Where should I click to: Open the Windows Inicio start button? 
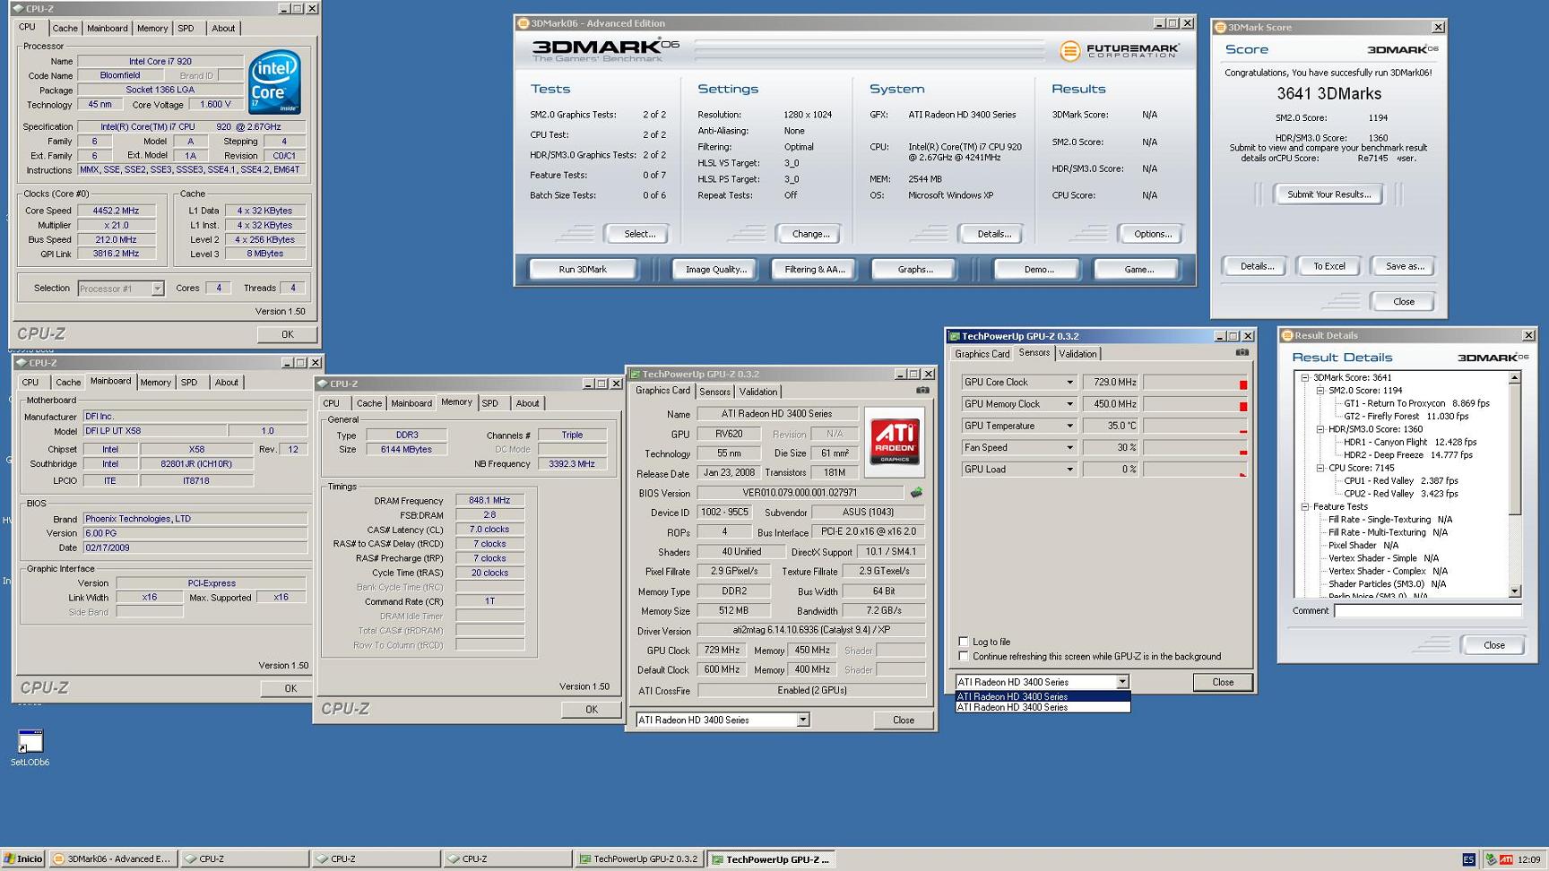[23, 858]
